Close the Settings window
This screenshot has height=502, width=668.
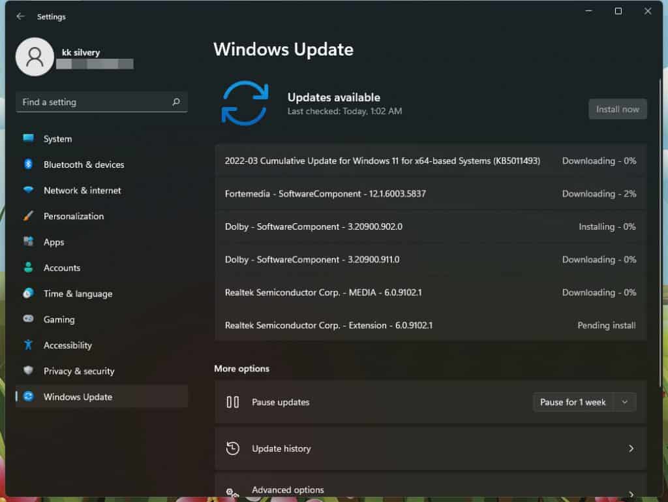pyautogui.click(x=648, y=11)
